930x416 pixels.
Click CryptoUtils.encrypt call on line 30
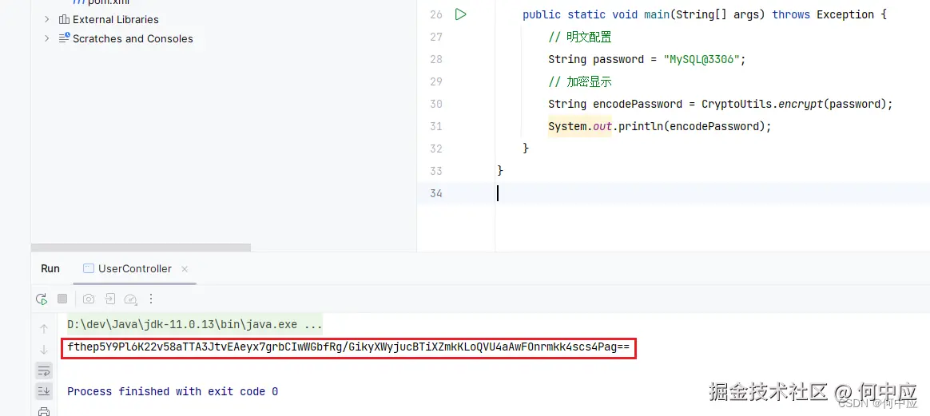(x=797, y=105)
